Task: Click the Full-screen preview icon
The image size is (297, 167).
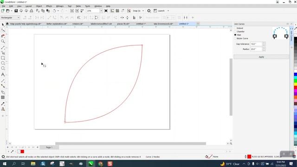Action: point(106,11)
